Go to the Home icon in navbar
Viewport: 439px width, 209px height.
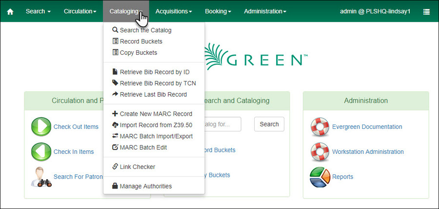click(10, 12)
